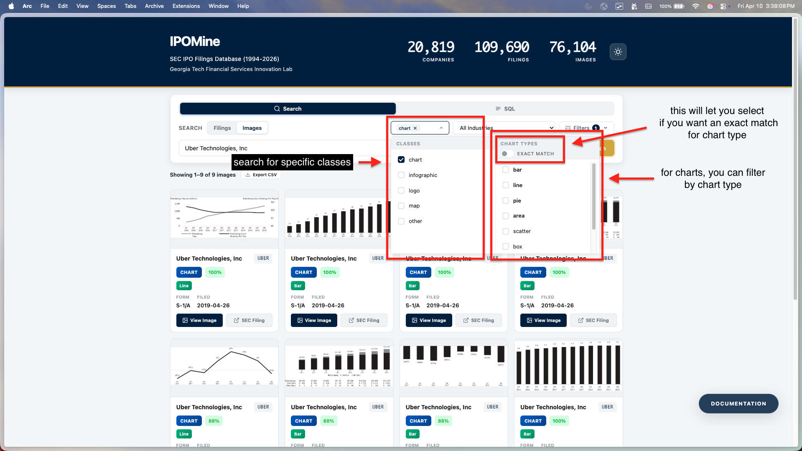Click the menu bar date and time
Image resolution: width=802 pixels, height=451 pixels.
coord(766,6)
